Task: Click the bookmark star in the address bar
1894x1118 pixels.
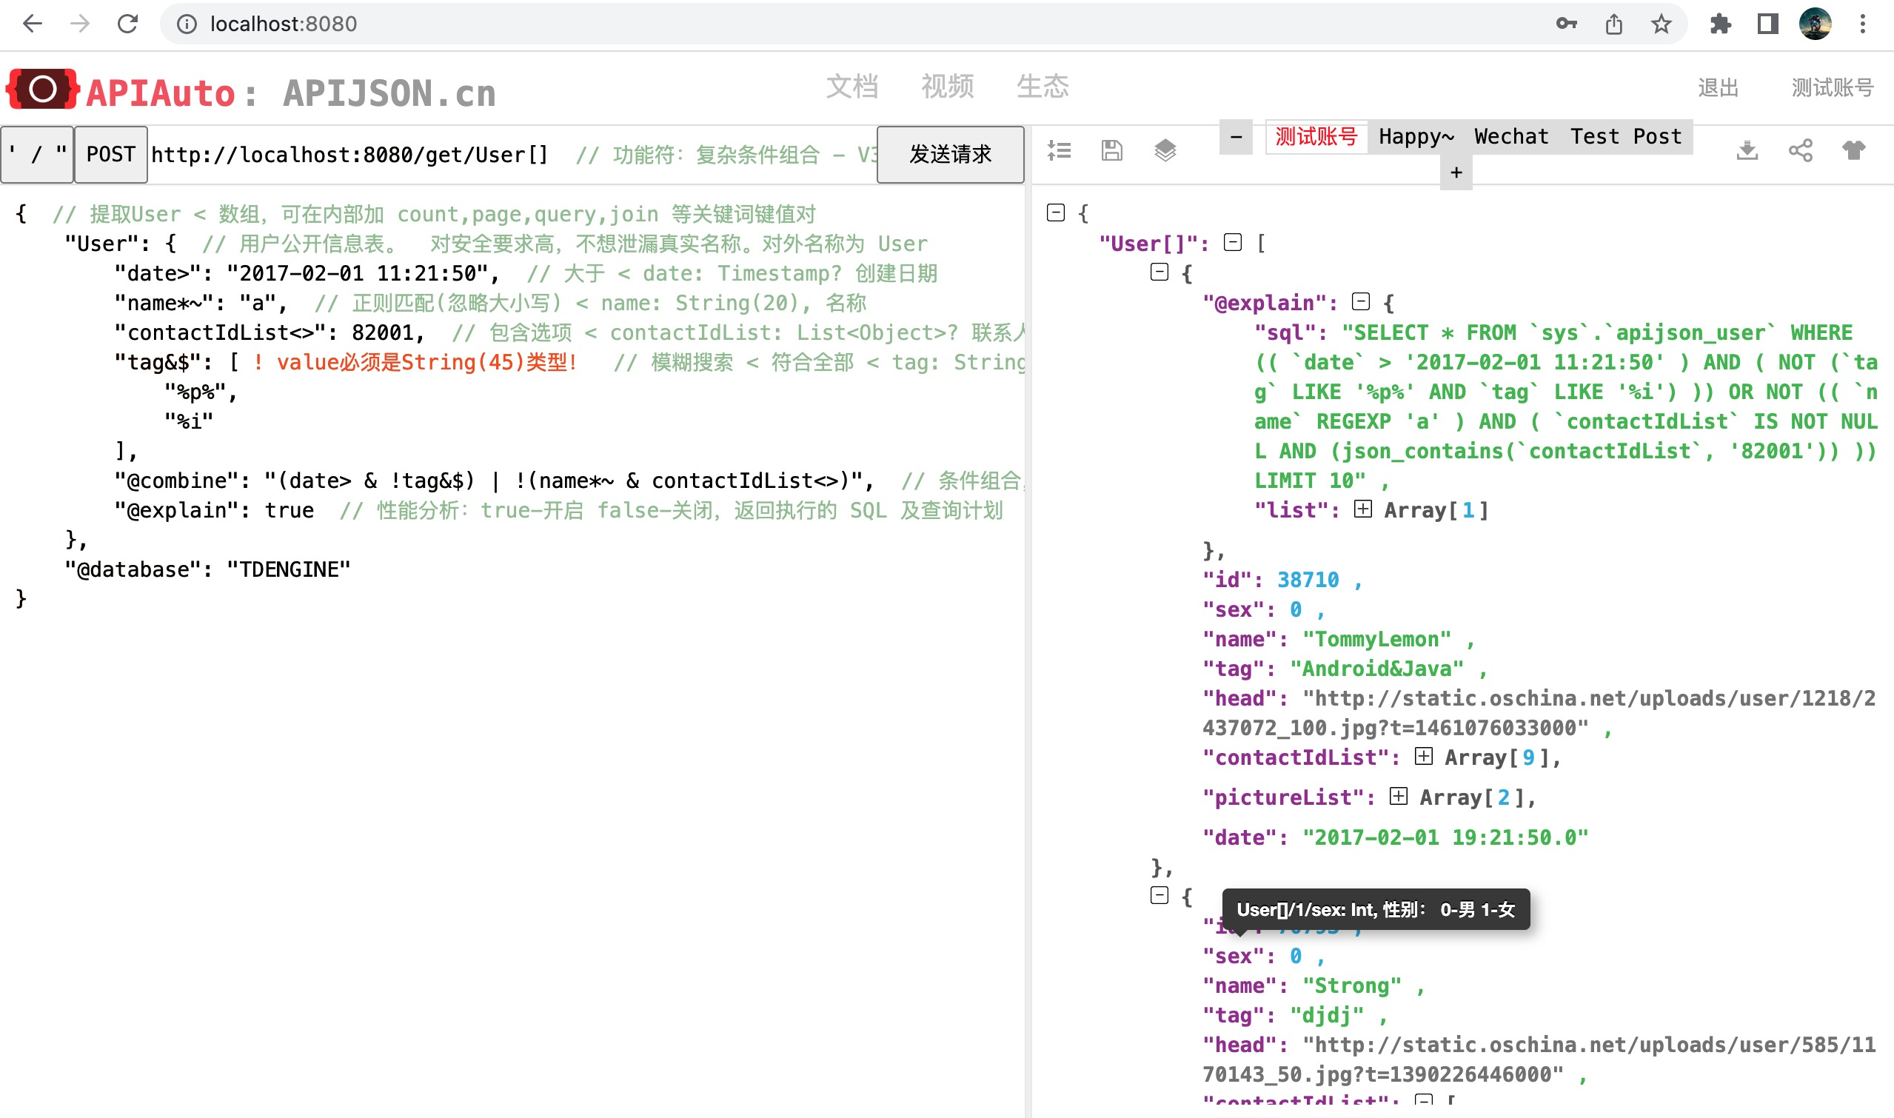Action: click(x=1660, y=24)
